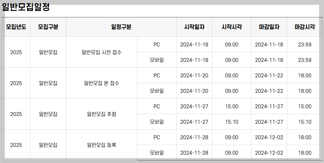Select 2025 in the 등록 row
The image size is (324, 163).
(x=16, y=145)
